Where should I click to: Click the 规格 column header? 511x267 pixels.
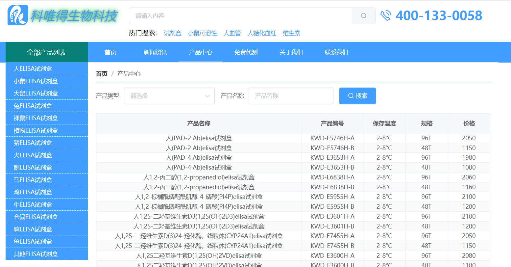point(427,123)
